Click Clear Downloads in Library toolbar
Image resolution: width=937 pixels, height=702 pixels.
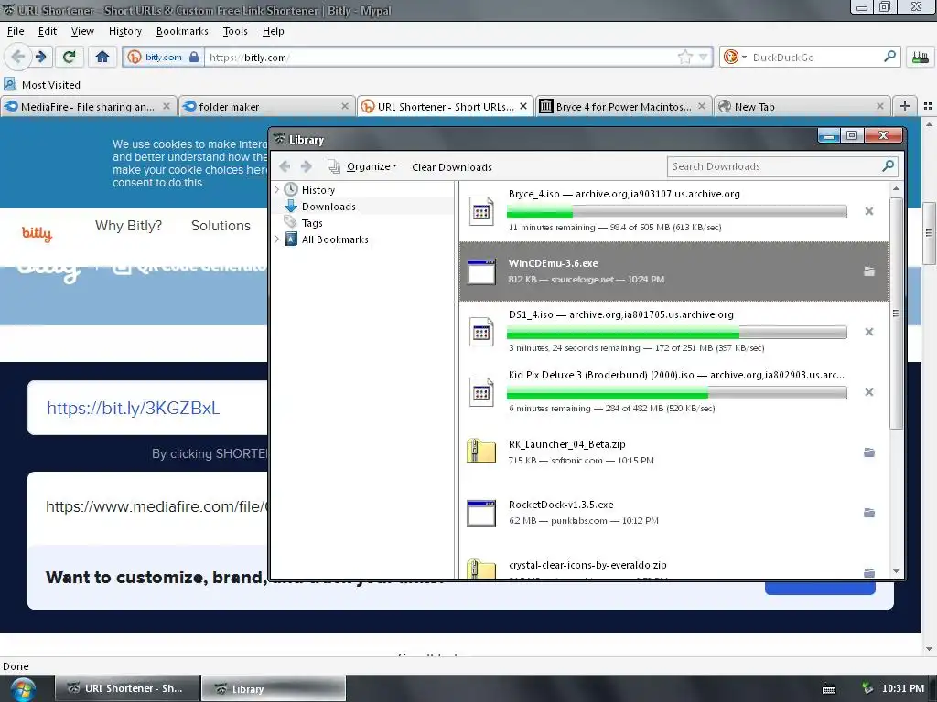point(452,167)
